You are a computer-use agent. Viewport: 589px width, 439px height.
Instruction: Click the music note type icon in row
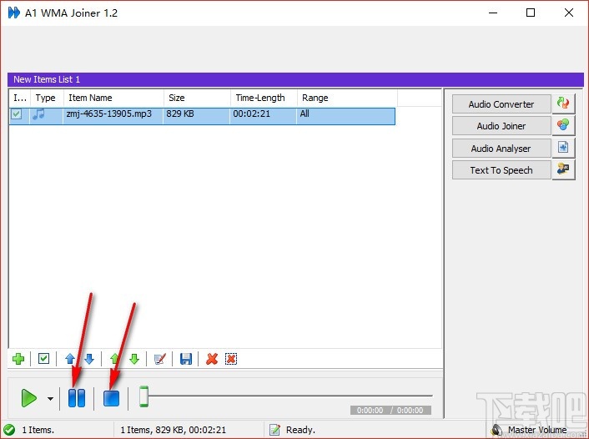point(38,114)
